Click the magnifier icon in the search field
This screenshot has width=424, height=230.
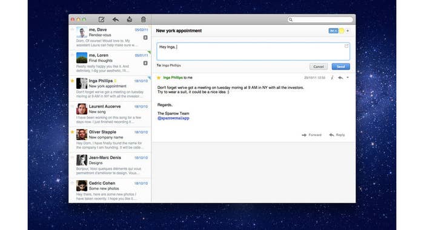(x=290, y=19)
